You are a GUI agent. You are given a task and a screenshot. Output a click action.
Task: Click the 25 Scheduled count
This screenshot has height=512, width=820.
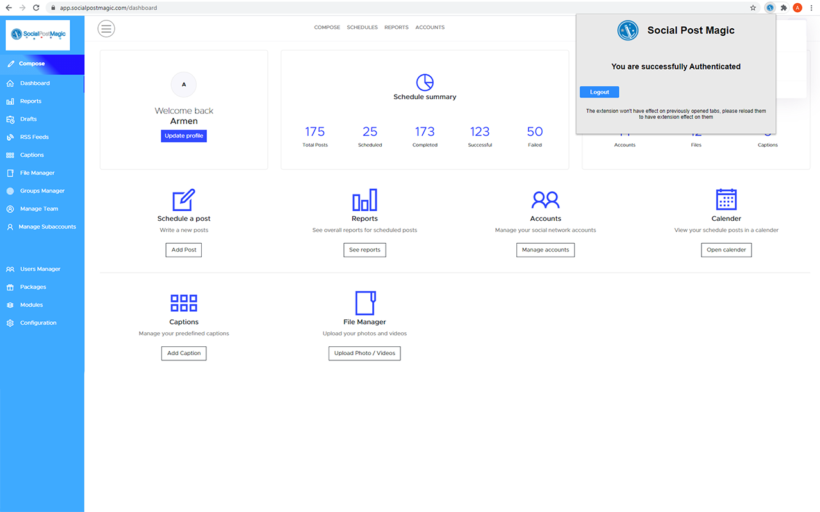[x=370, y=131]
